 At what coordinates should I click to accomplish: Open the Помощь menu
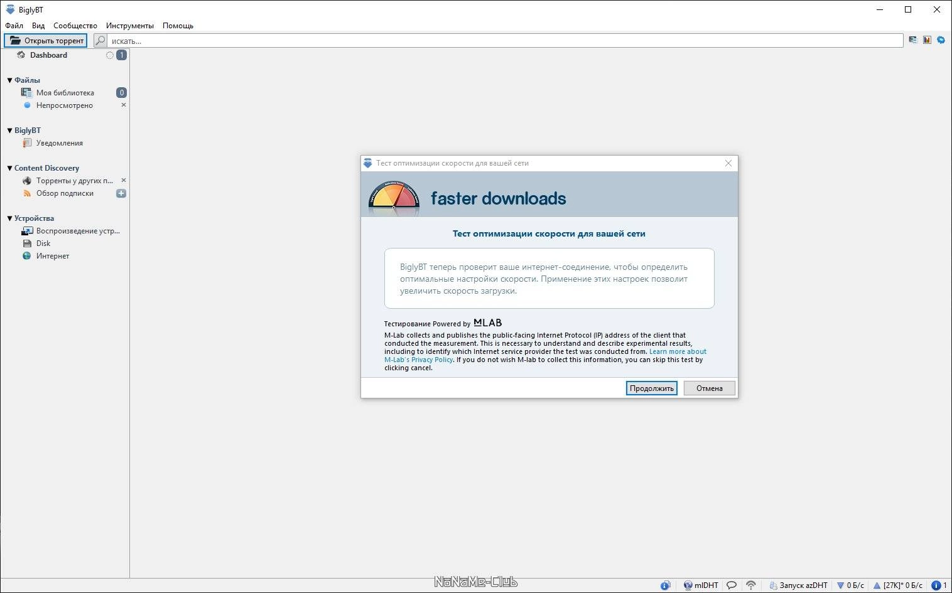pos(178,26)
